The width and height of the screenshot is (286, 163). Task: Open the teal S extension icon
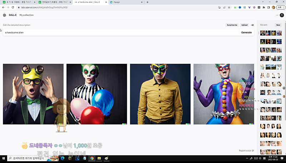click(245, 8)
